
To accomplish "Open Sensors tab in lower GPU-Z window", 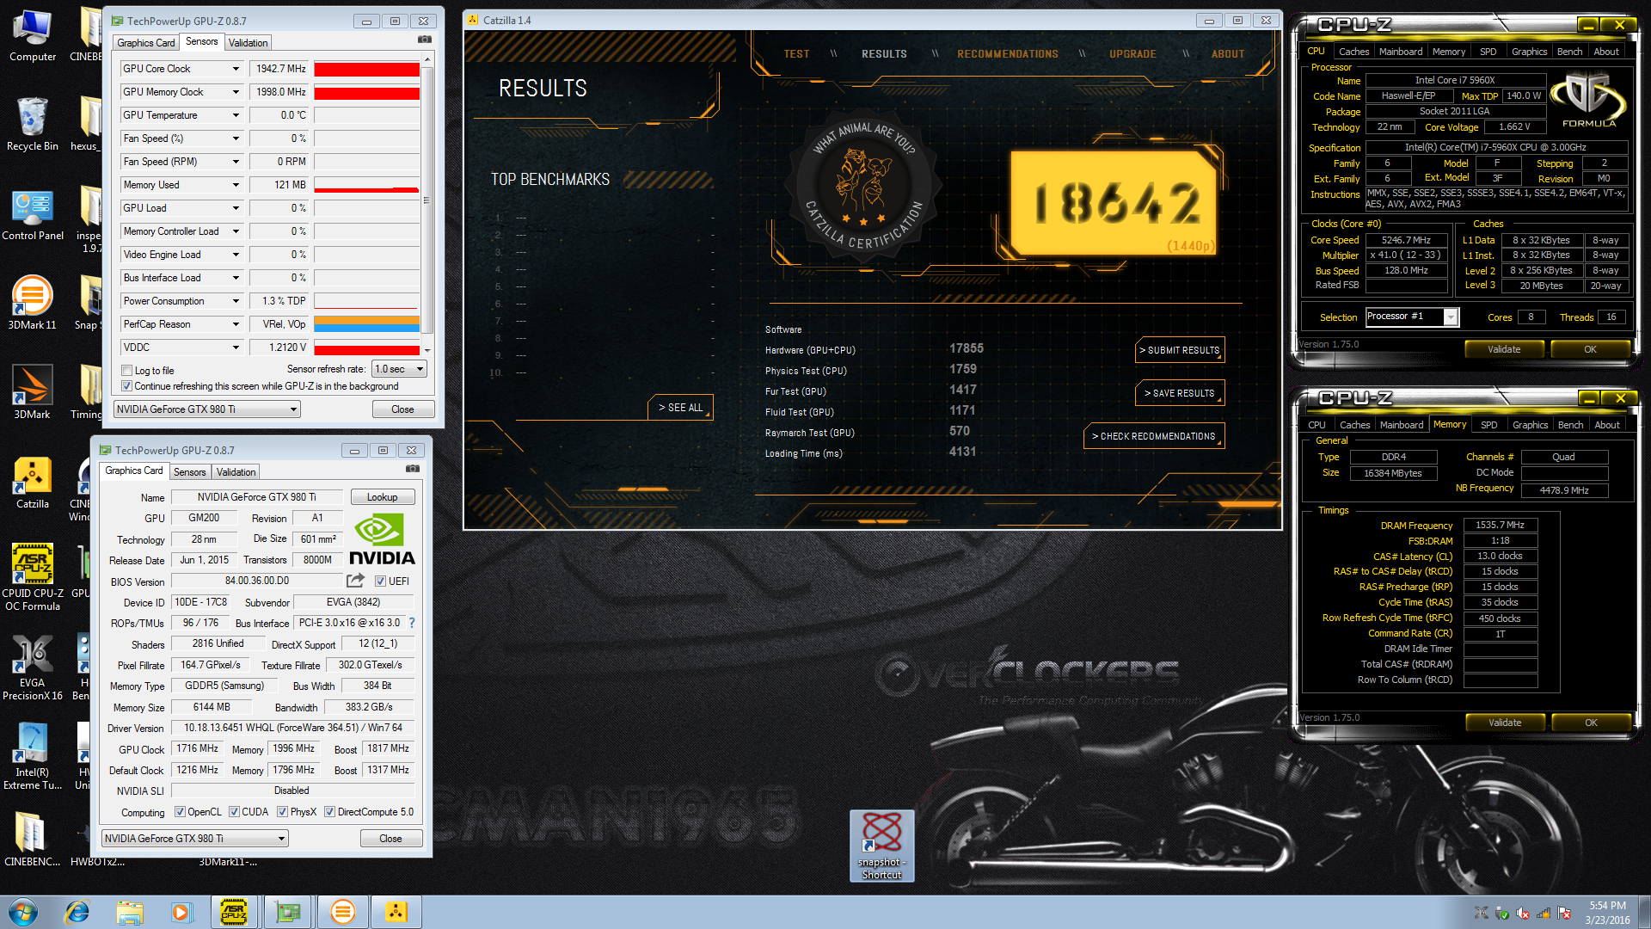I will pos(189,472).
